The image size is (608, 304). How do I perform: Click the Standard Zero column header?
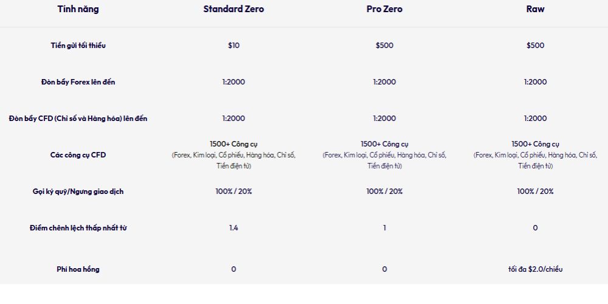tap(233, 9)
